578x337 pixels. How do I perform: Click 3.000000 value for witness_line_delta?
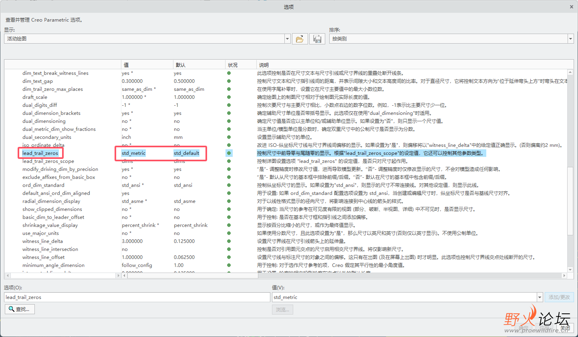[x=132, y=241]
